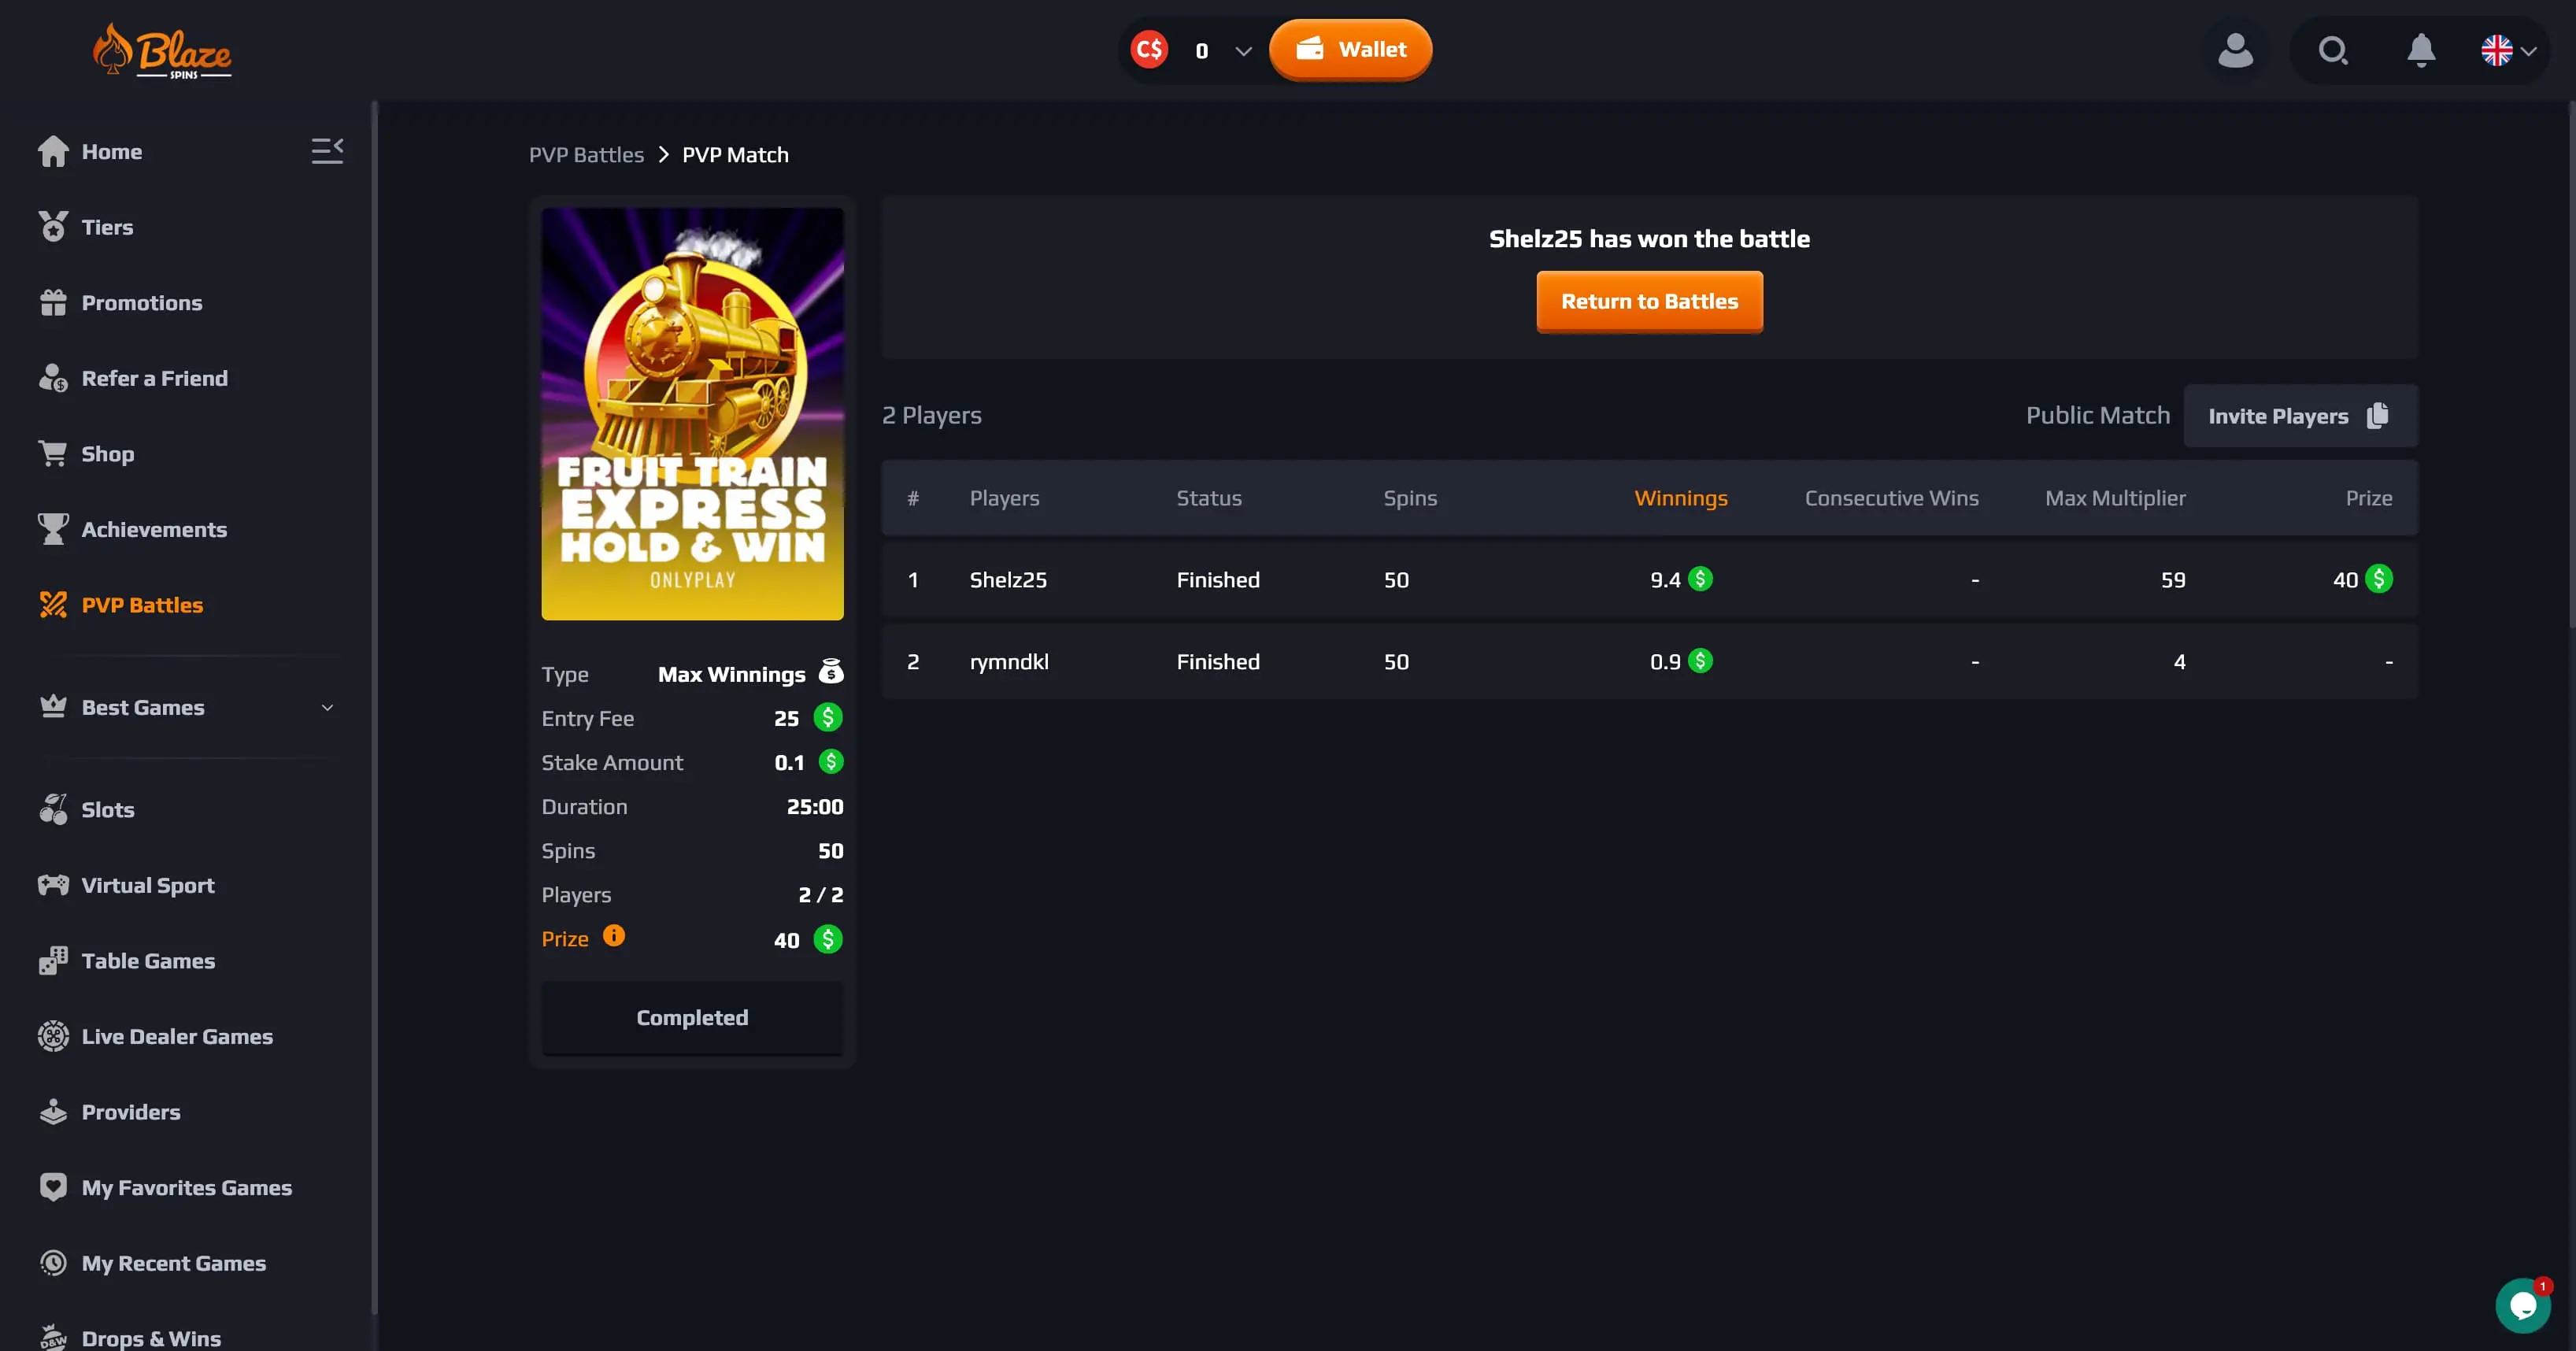Click the Blaze Spins logo

click(163, 52)
